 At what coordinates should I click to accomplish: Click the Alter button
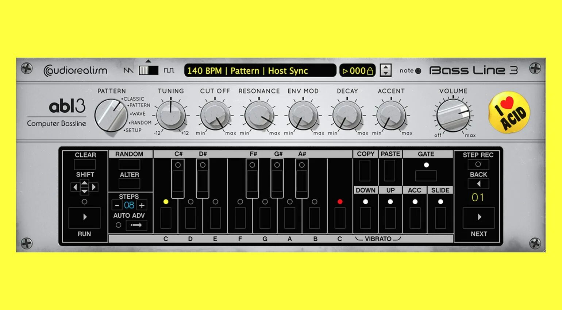tap(130, 184)
